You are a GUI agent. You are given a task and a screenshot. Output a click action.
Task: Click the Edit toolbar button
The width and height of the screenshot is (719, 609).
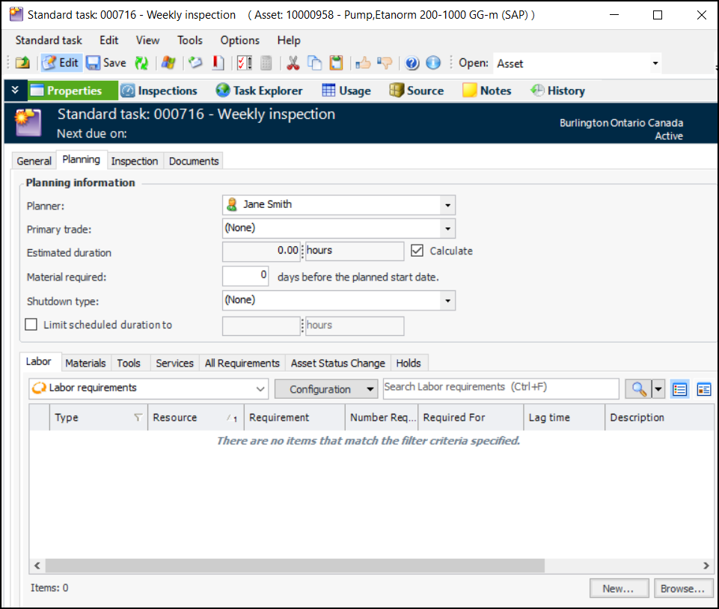coord(61,63)
